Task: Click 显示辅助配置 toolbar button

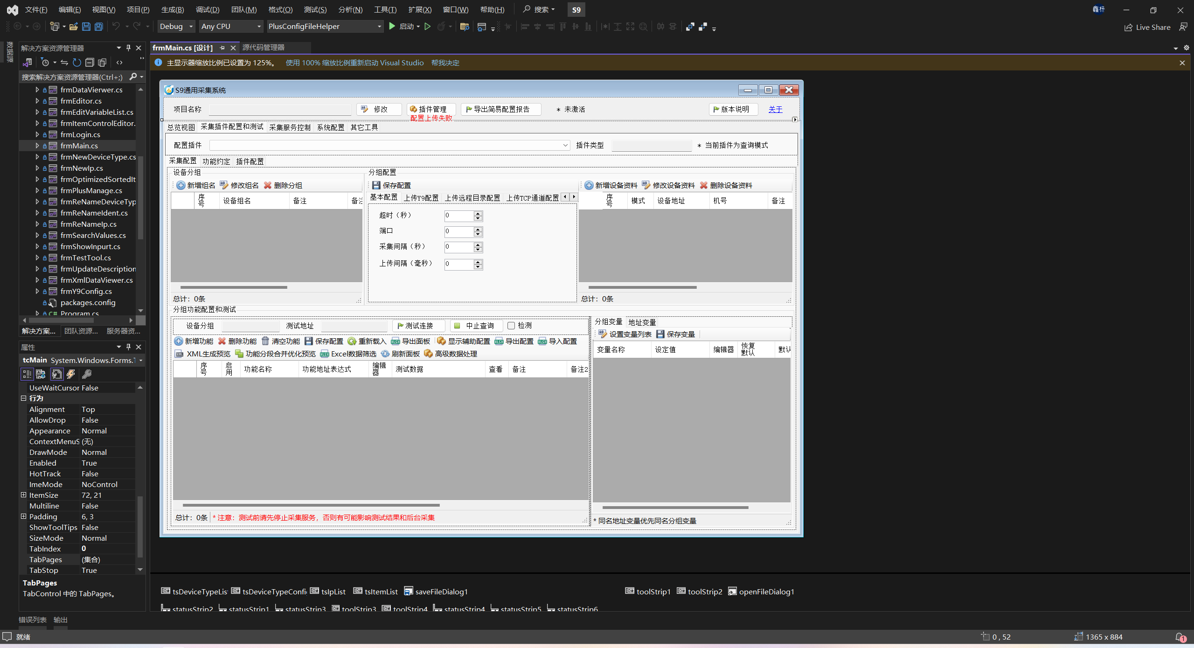Action: pos(464,341)
